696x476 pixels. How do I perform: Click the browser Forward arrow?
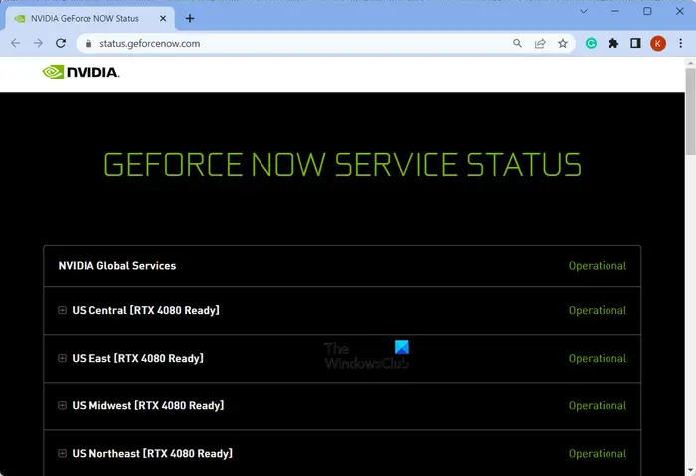[x=38, y=43]
